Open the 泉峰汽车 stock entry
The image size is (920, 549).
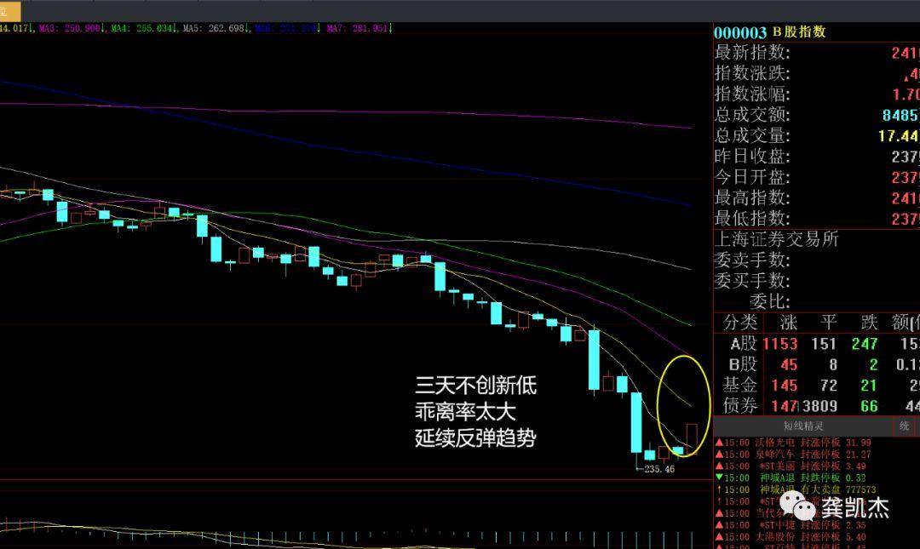775,454
